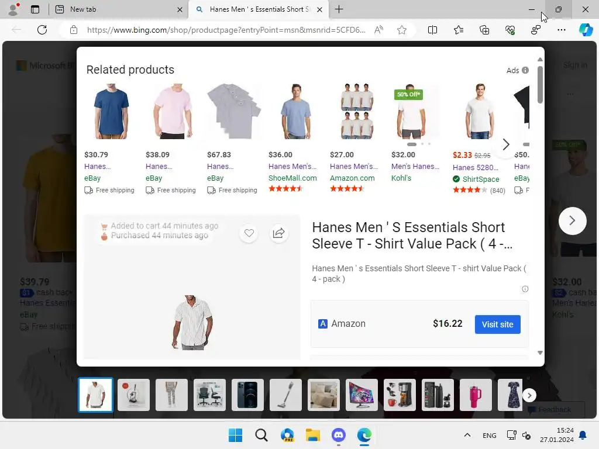This screenshot has width=599, height=449.
Task: Open the notifications bell in tray
Action: coord(583,435)
